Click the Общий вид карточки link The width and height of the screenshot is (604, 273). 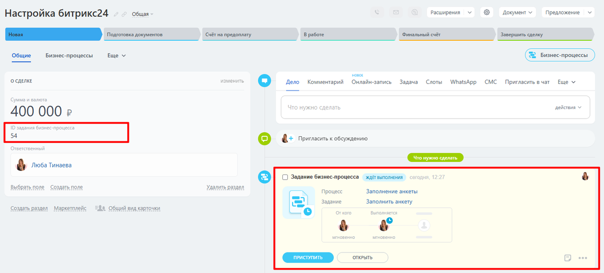(134, 208)
